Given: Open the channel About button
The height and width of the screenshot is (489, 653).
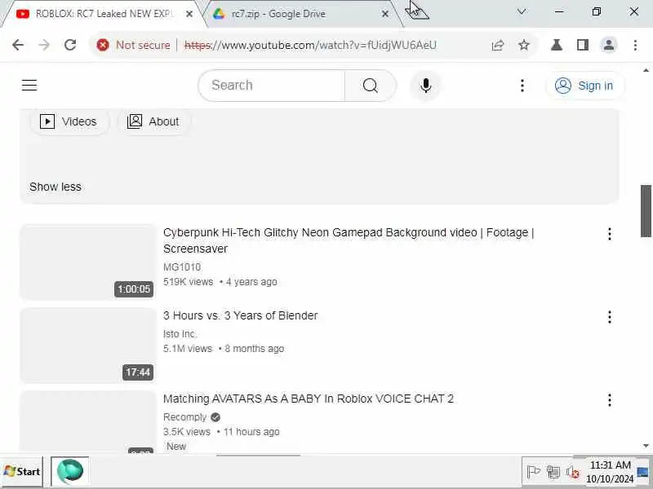Looking at the screenshot, I should [153, 121].
